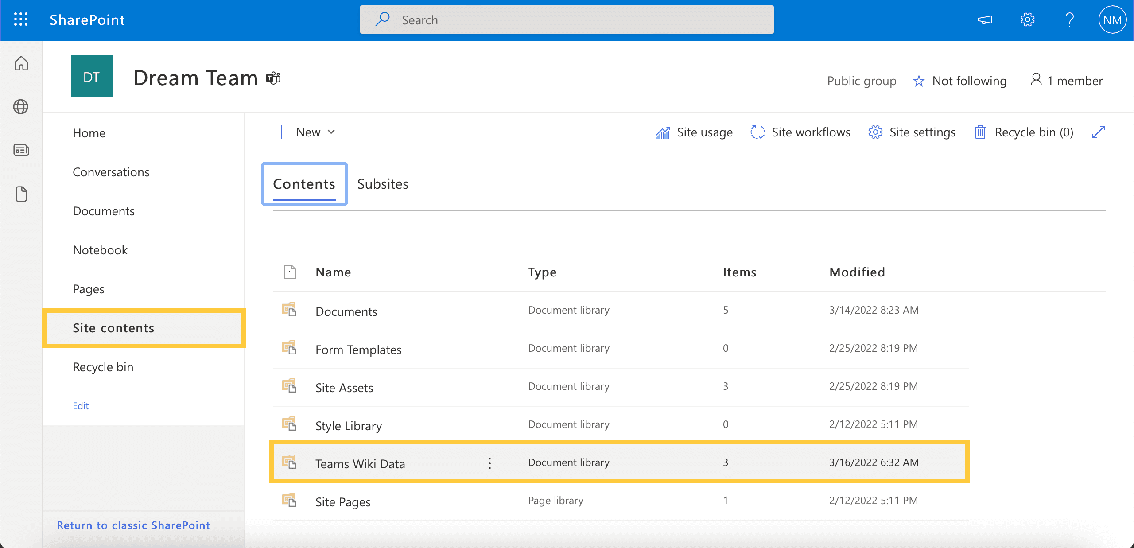Select Documents from site navigation
This screenshot has width=1134, height=548.
point(103,210)
